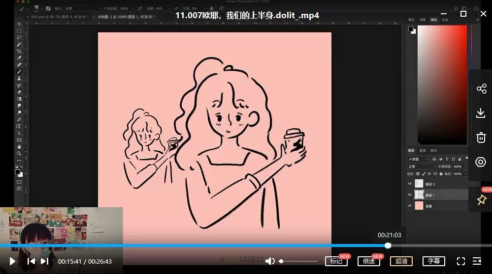The image size is (492, 274).
Task: Select the Hand tool
Action: 19,147
